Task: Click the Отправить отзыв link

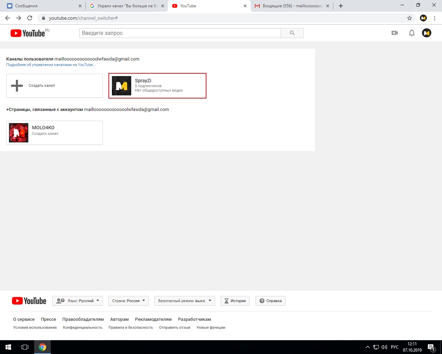Action: 175,327
